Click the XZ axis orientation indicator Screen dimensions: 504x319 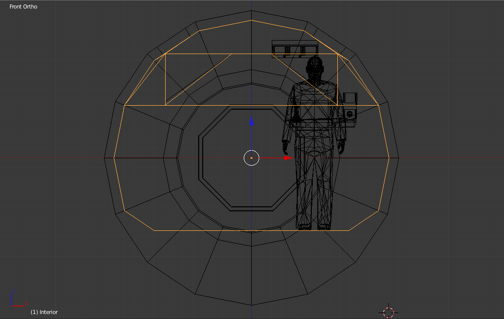pos(19,298)
